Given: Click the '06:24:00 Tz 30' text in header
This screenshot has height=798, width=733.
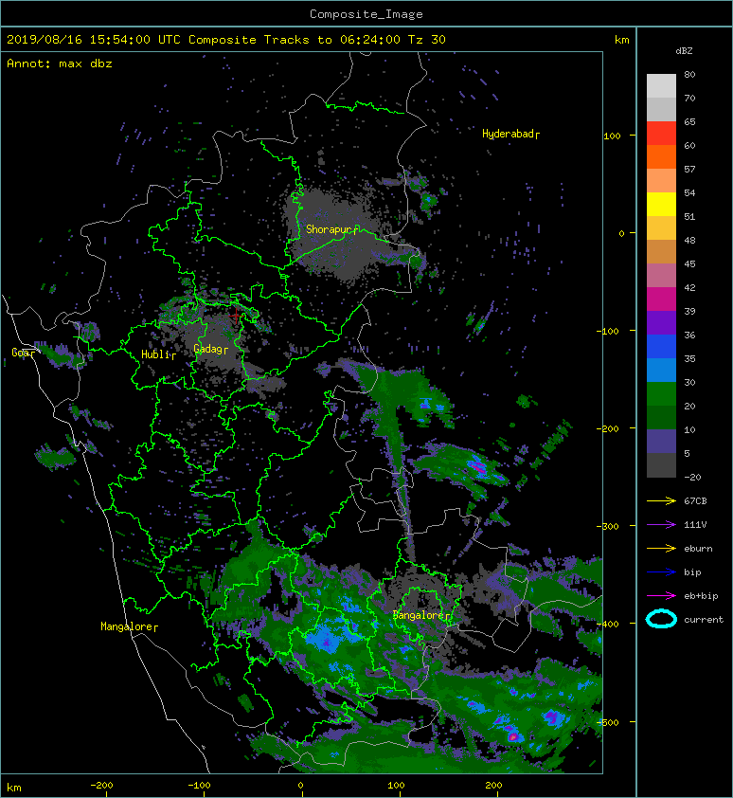Looking at the screenshot, I should [x=393, y=40].
